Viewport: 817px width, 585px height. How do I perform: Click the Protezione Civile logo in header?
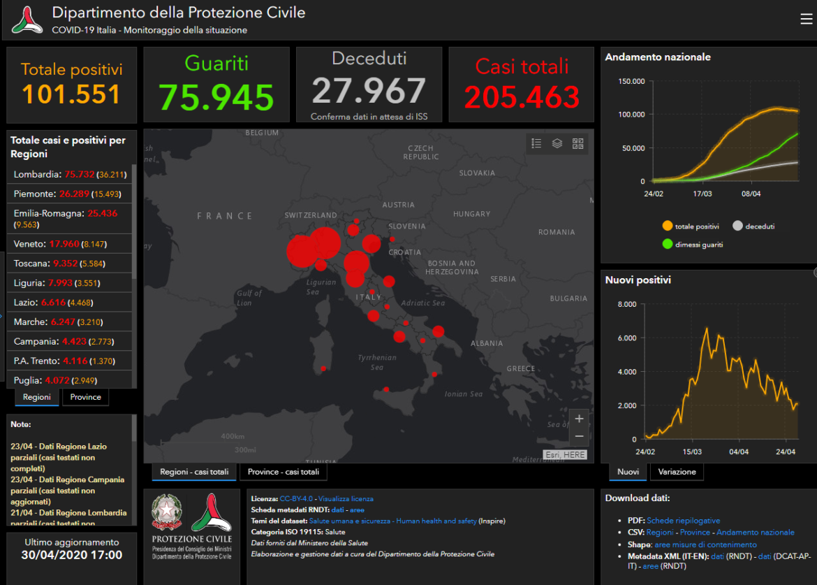(x=27, y=20)
